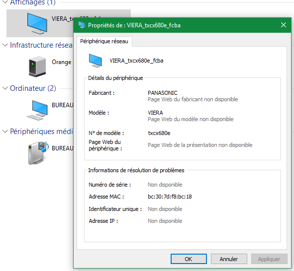Click the greyed Appliquer button
The image size is (294, 271).
(269, 259)
